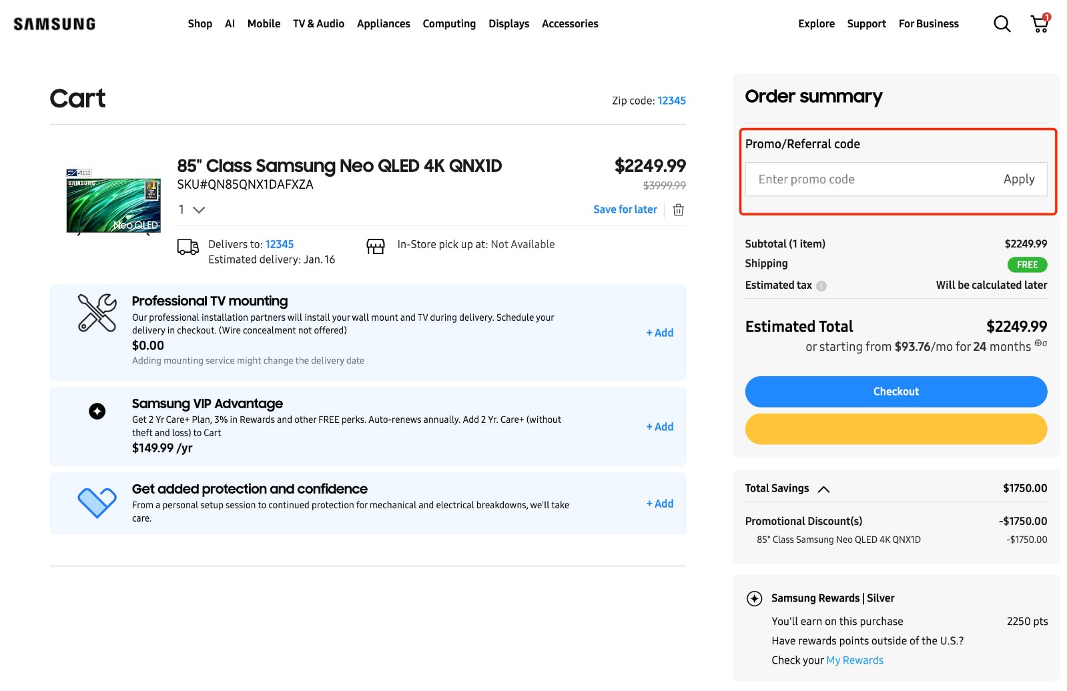Screen dimensions: 1067x691
Task: Open the For Business menu
Action: (x=928, y=24)
